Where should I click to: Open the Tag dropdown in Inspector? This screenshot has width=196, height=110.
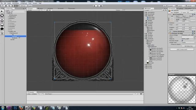coord(177,13)
